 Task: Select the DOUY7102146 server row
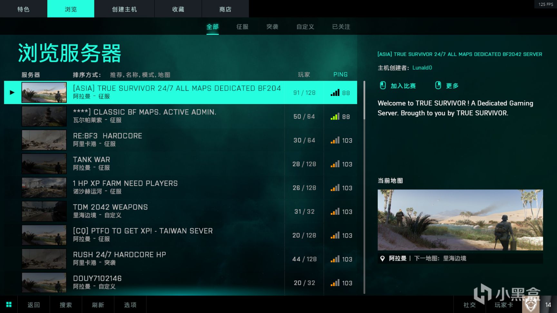(x=181, y=283)
